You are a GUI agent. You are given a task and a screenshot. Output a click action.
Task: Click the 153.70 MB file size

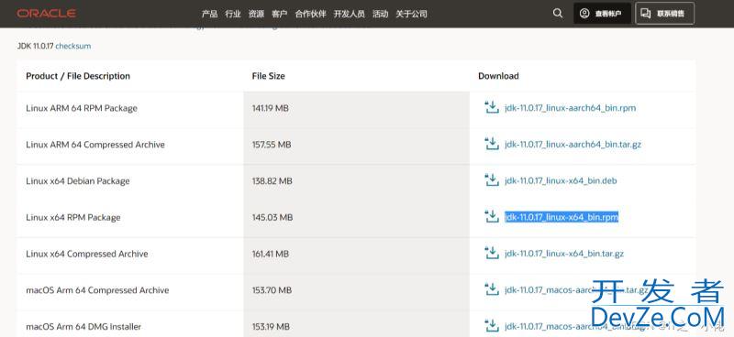272,290
